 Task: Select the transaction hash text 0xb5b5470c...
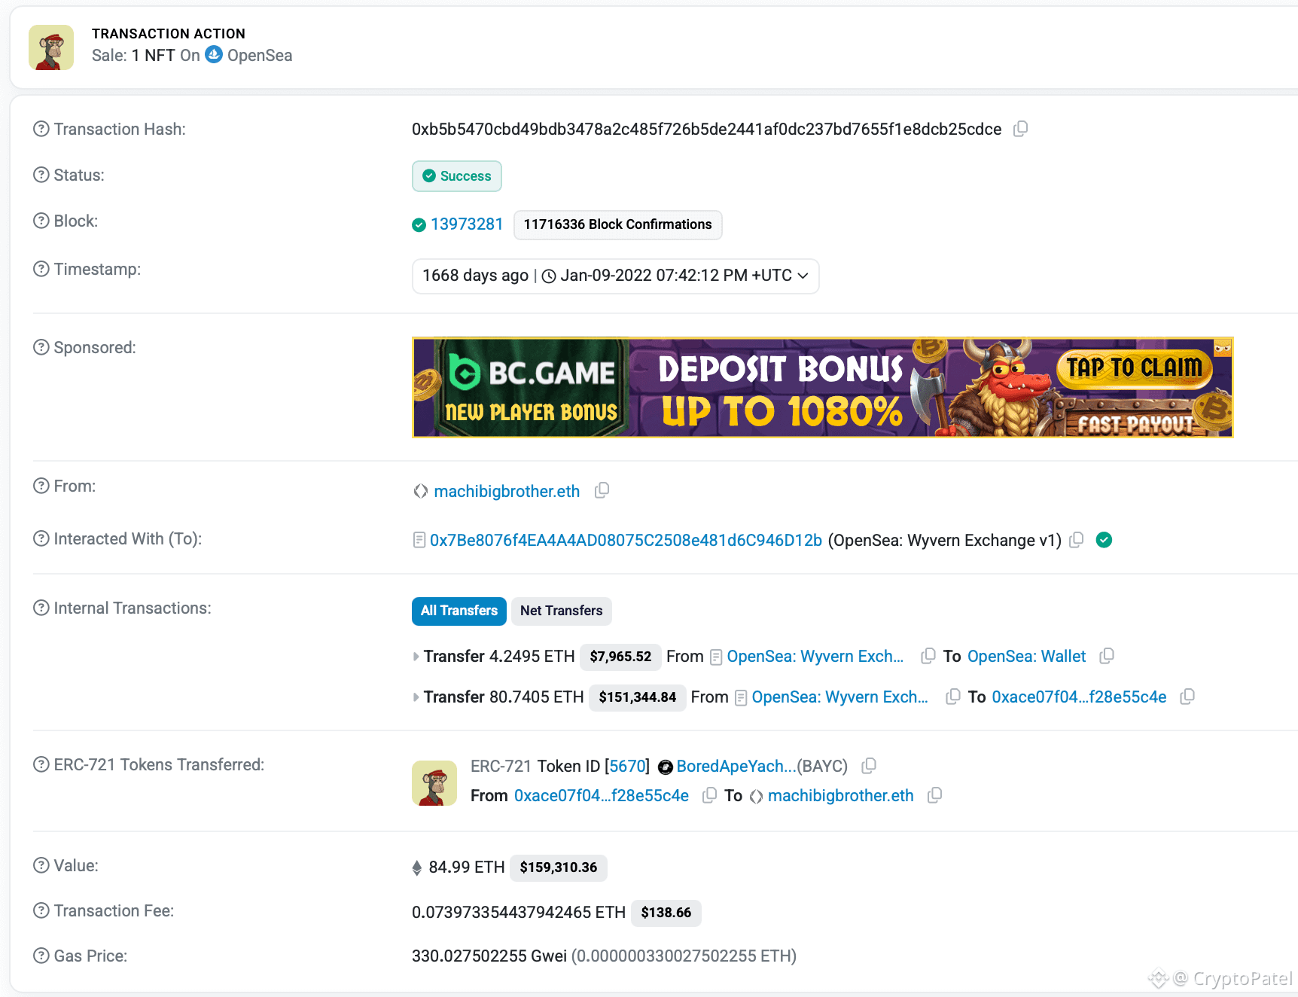click(706, 129)
